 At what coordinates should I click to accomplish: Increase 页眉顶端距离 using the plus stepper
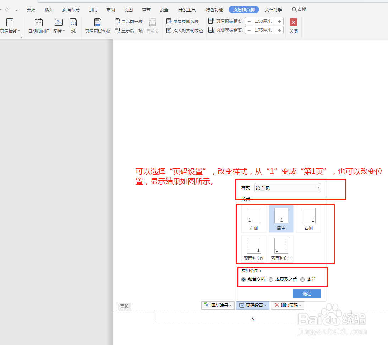point(279,21)
